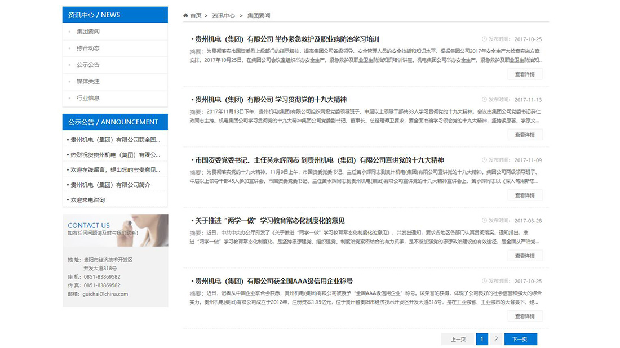Image resolution: width=620 pixels, height=348 pixels.
Task: Select page 2 in pagination
Action: [x=495, y=339]
